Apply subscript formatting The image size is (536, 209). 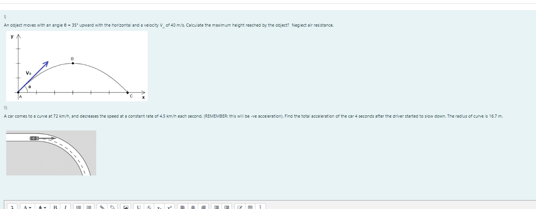(159, 207)
